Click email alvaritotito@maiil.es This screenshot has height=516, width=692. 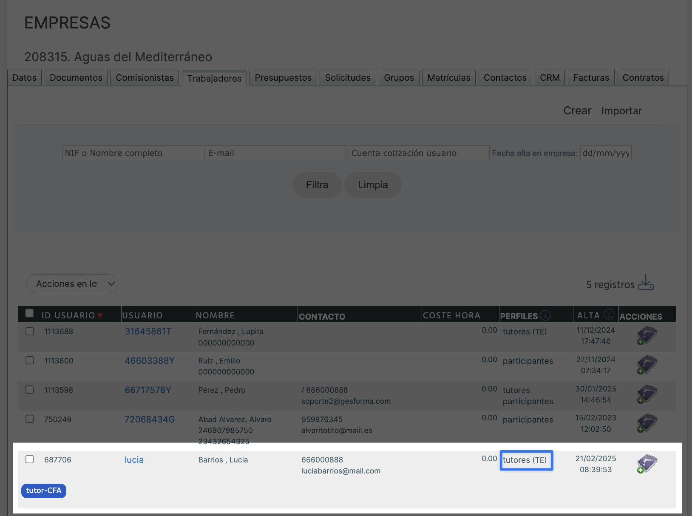[337, 431]
